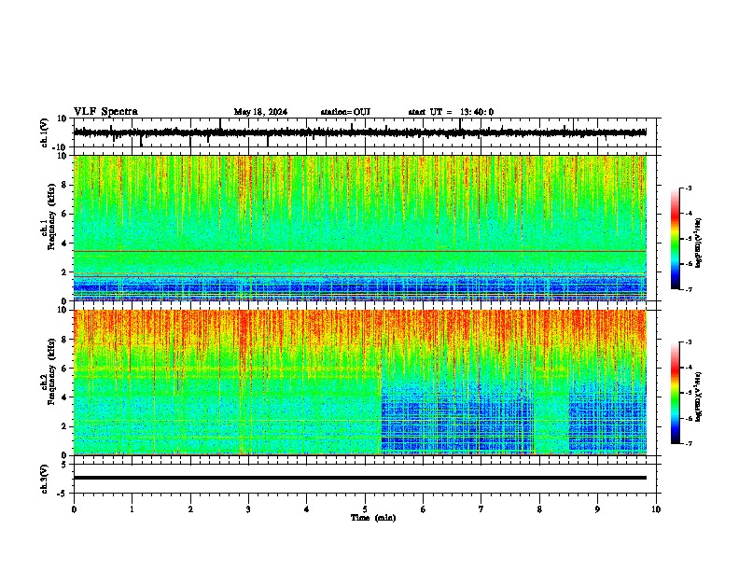This screenshot has height=571, width=739.
Task: Click the ch.2 spectrogram 6 kHz tick label
Action: pyautogui.click(x=64, y=369)
